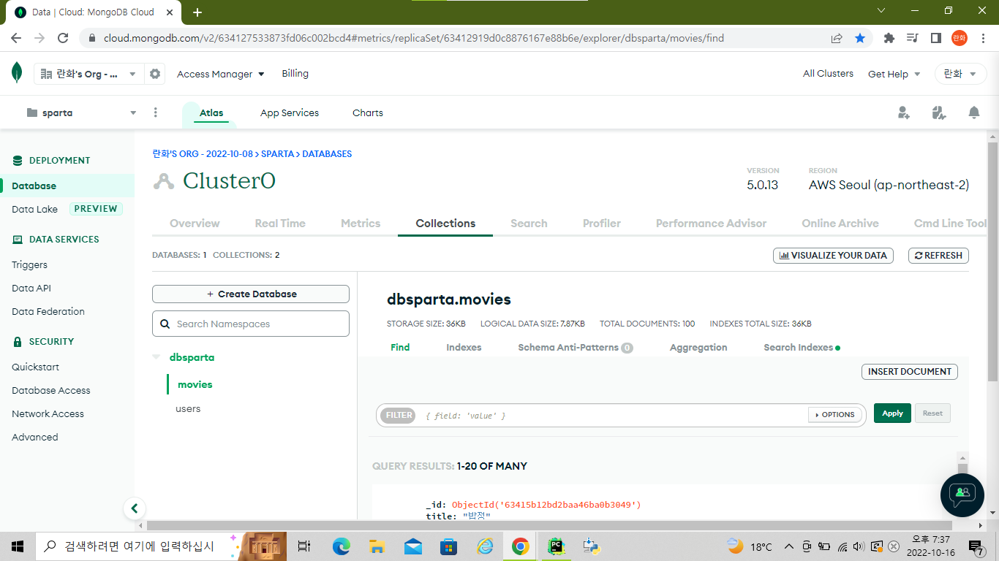Open the Get Help dropdown
The height and width of the screenshot is (561, 999).
pyautogui.click(x=894, y=74)
